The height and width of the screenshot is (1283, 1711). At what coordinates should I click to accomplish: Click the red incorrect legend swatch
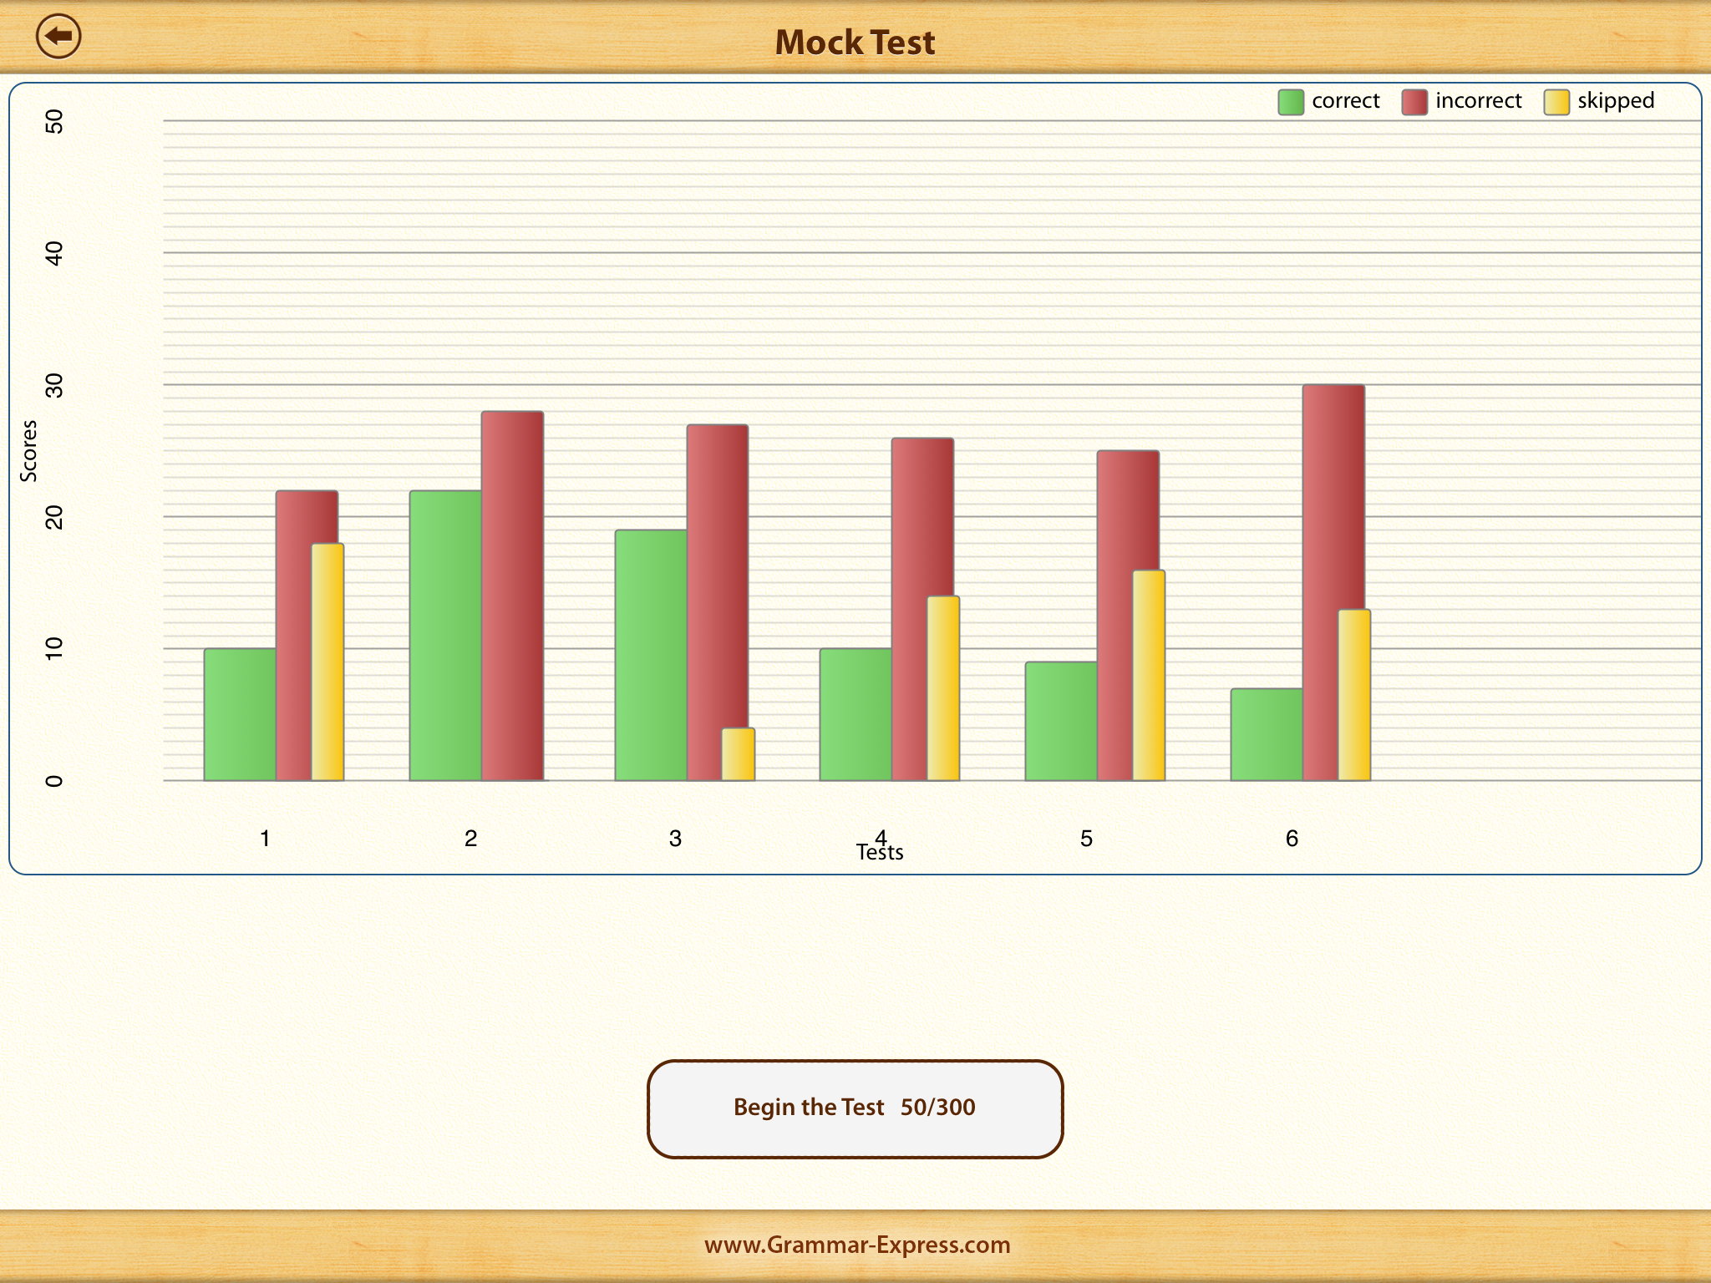pyautogui.click(x=1414, y=102)
